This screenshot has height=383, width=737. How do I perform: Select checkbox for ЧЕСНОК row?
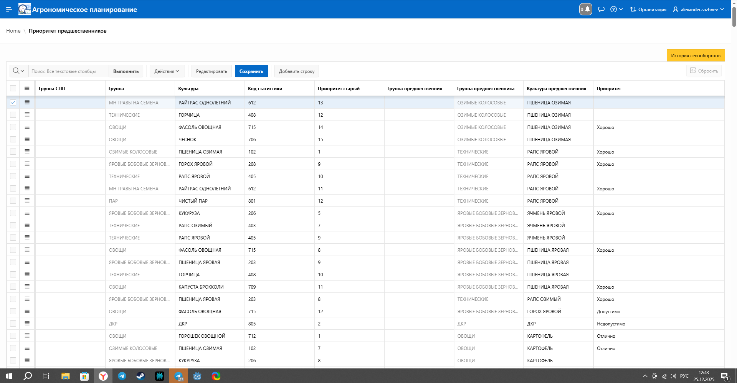[13, 139]
